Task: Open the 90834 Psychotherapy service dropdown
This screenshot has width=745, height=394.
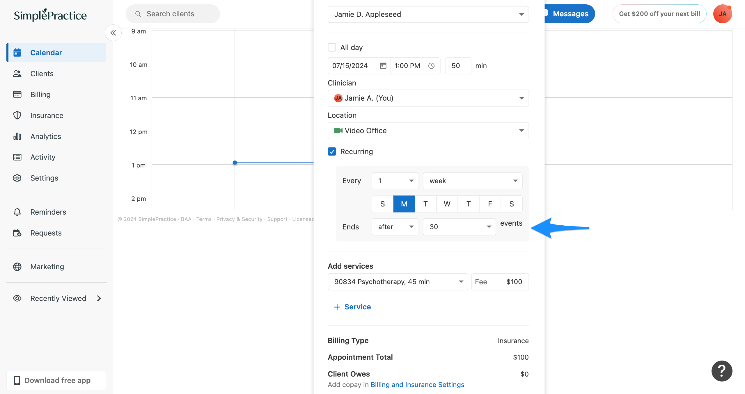Action: tap(398, 281)
